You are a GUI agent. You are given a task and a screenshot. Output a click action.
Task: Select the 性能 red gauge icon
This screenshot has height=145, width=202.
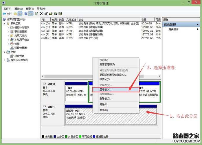tap(12, 44)
